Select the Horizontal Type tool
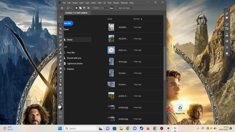The width and height of the screenshot is (235, 132). (x=60, y=81)
